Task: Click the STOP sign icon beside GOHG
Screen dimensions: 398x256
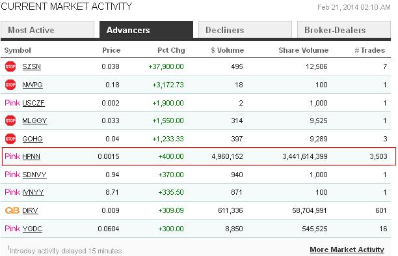Action: tap(10, 139)
